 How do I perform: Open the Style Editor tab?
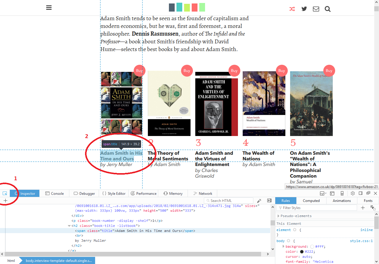(x=114, y=193)
